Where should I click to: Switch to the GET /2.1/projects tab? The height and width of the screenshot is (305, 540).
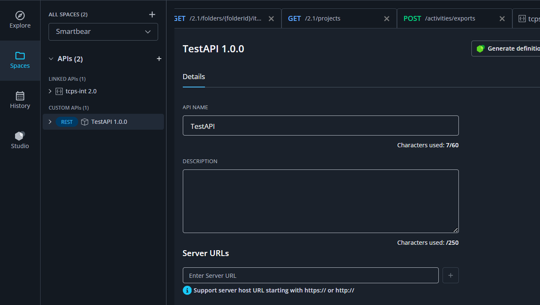tap(330, 19)
